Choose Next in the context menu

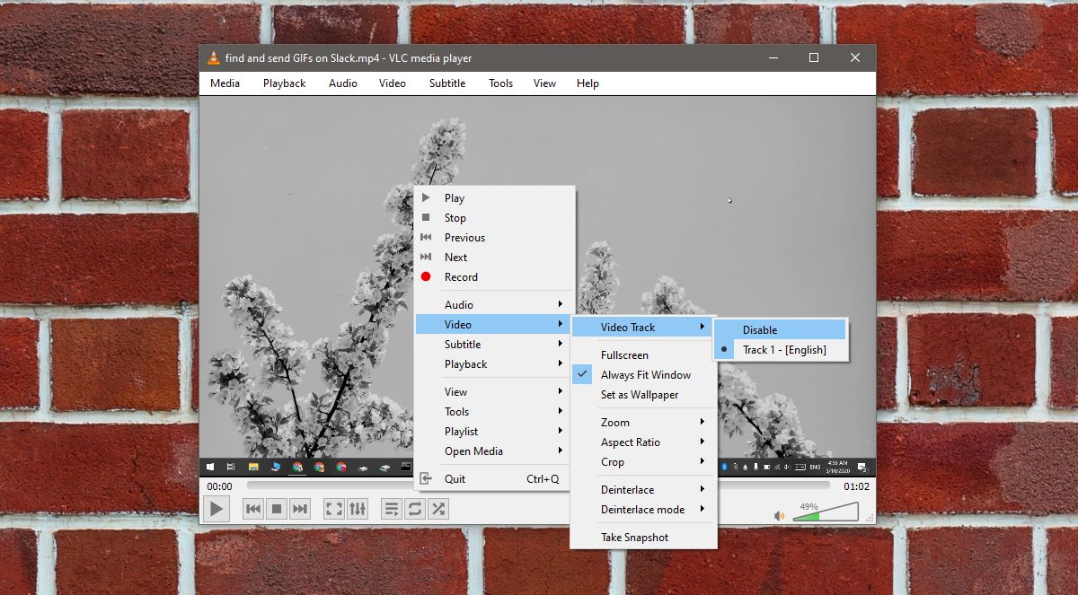(494, 258)
